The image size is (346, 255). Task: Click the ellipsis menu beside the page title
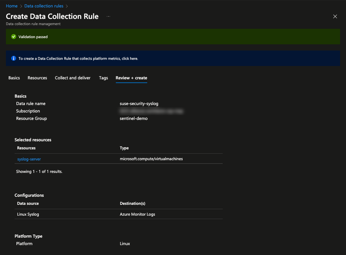coord(108,17)
